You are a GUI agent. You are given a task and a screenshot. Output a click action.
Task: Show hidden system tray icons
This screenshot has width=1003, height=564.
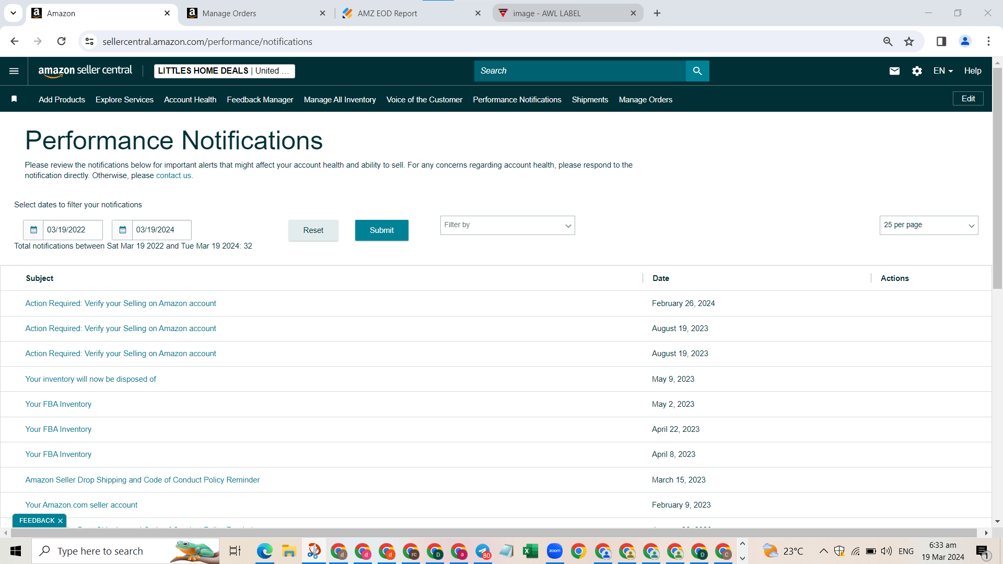823,551
